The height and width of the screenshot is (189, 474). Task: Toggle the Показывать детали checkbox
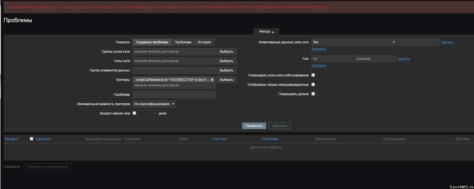point(313,94)
